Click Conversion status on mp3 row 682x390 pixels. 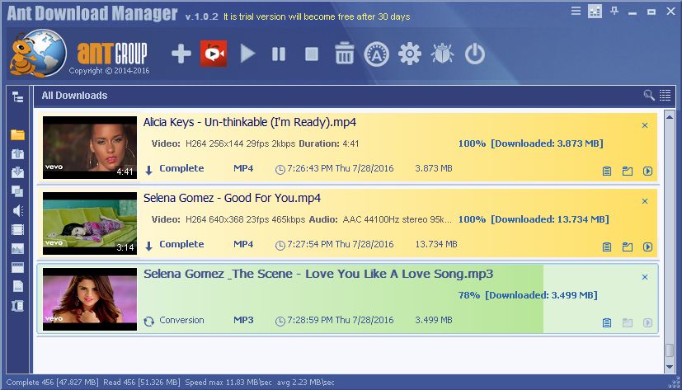click(181, 321)
